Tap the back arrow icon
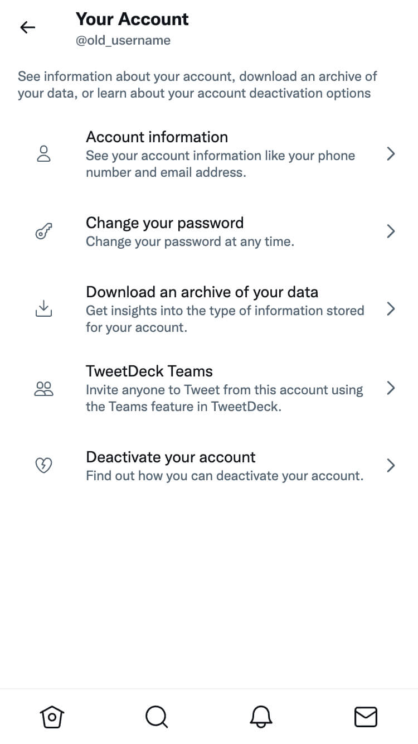418x744 pixels. point(27,27)
